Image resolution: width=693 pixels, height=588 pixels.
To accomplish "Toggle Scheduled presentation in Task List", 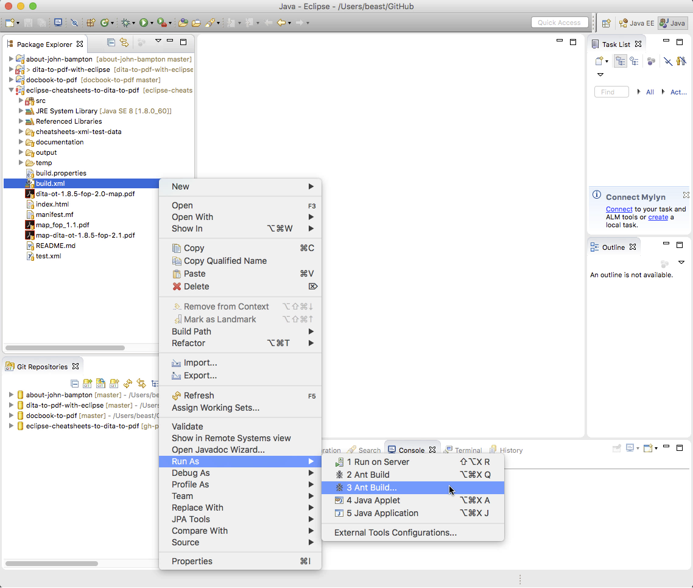I will tap(634, 61).
